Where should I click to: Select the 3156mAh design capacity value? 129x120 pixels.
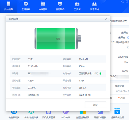pos(33,66)
